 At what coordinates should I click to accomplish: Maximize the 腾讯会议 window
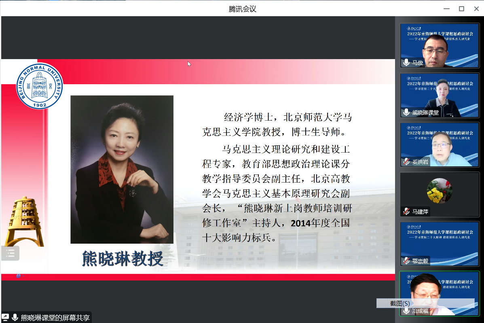coord(461,8)
